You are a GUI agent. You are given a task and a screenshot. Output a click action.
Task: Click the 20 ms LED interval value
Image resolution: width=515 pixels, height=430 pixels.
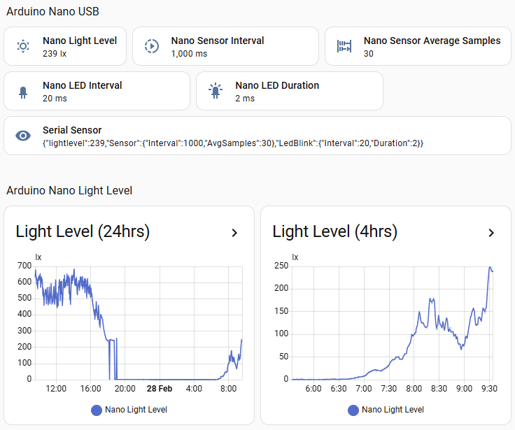tap(55, 98)
